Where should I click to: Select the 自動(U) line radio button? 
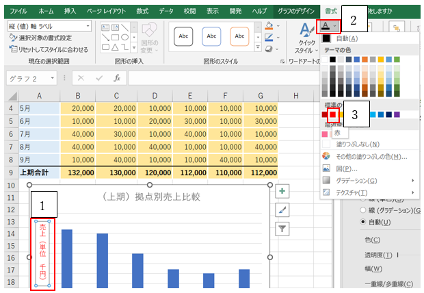pyautogui.click(x=363, y=222)
